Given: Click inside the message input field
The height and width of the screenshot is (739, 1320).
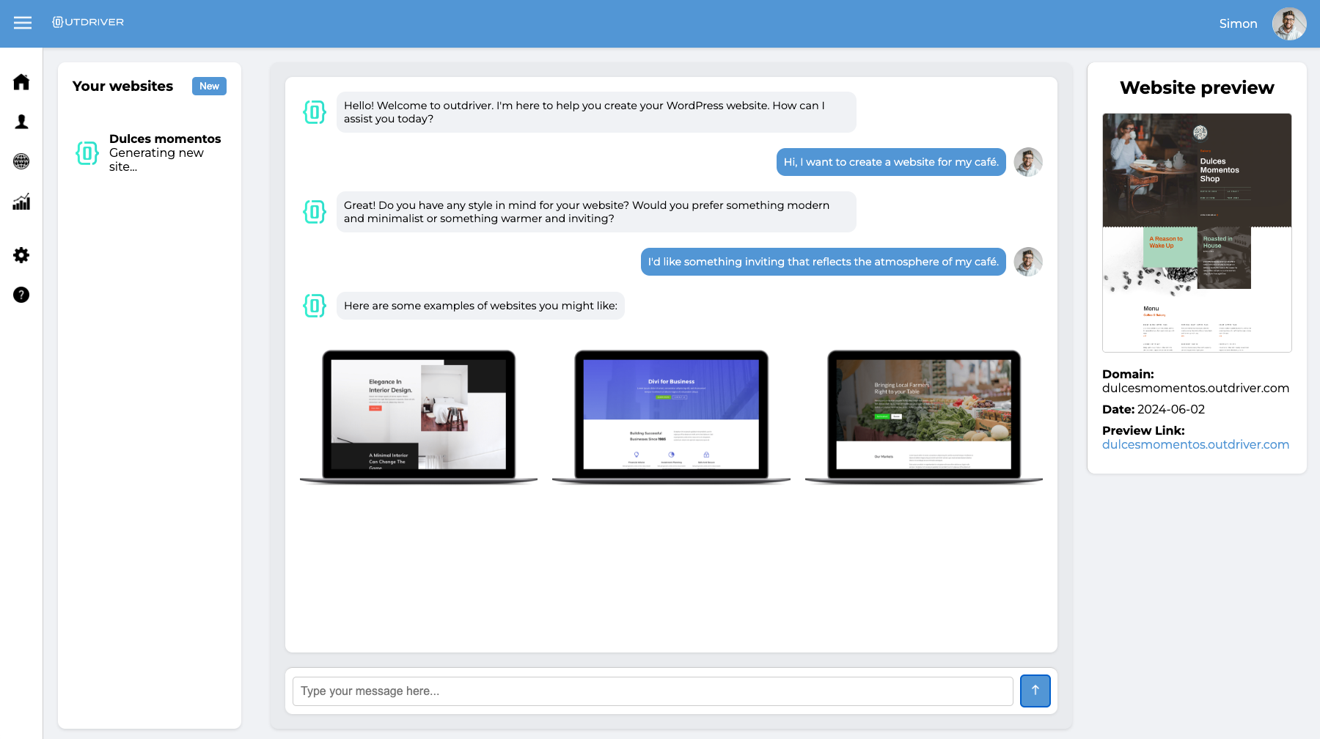Looking at the screenshot, I should pyautogui.click(x=652, y=691).
